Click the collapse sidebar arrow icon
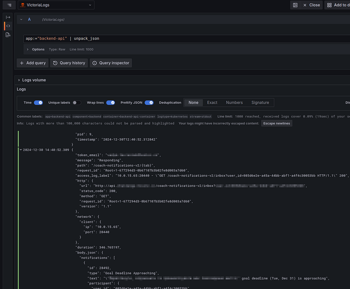The image size is (350, 289). [x=8, y=17]
